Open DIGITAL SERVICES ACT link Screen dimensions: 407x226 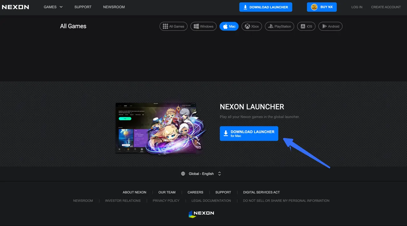[x=261, y=192]
